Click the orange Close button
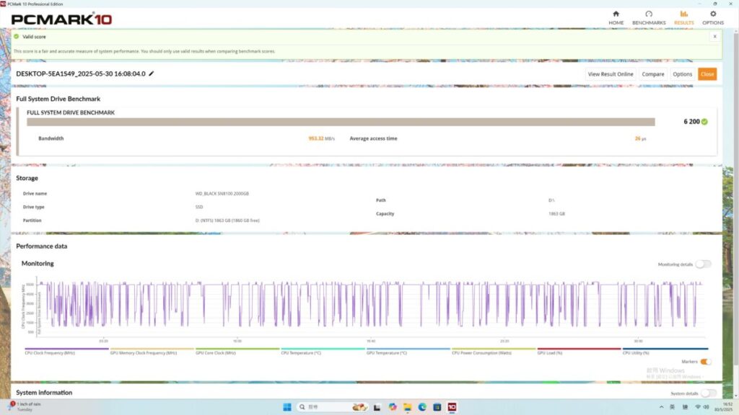Viewport: 739px width, 415px height. point(707,74)
